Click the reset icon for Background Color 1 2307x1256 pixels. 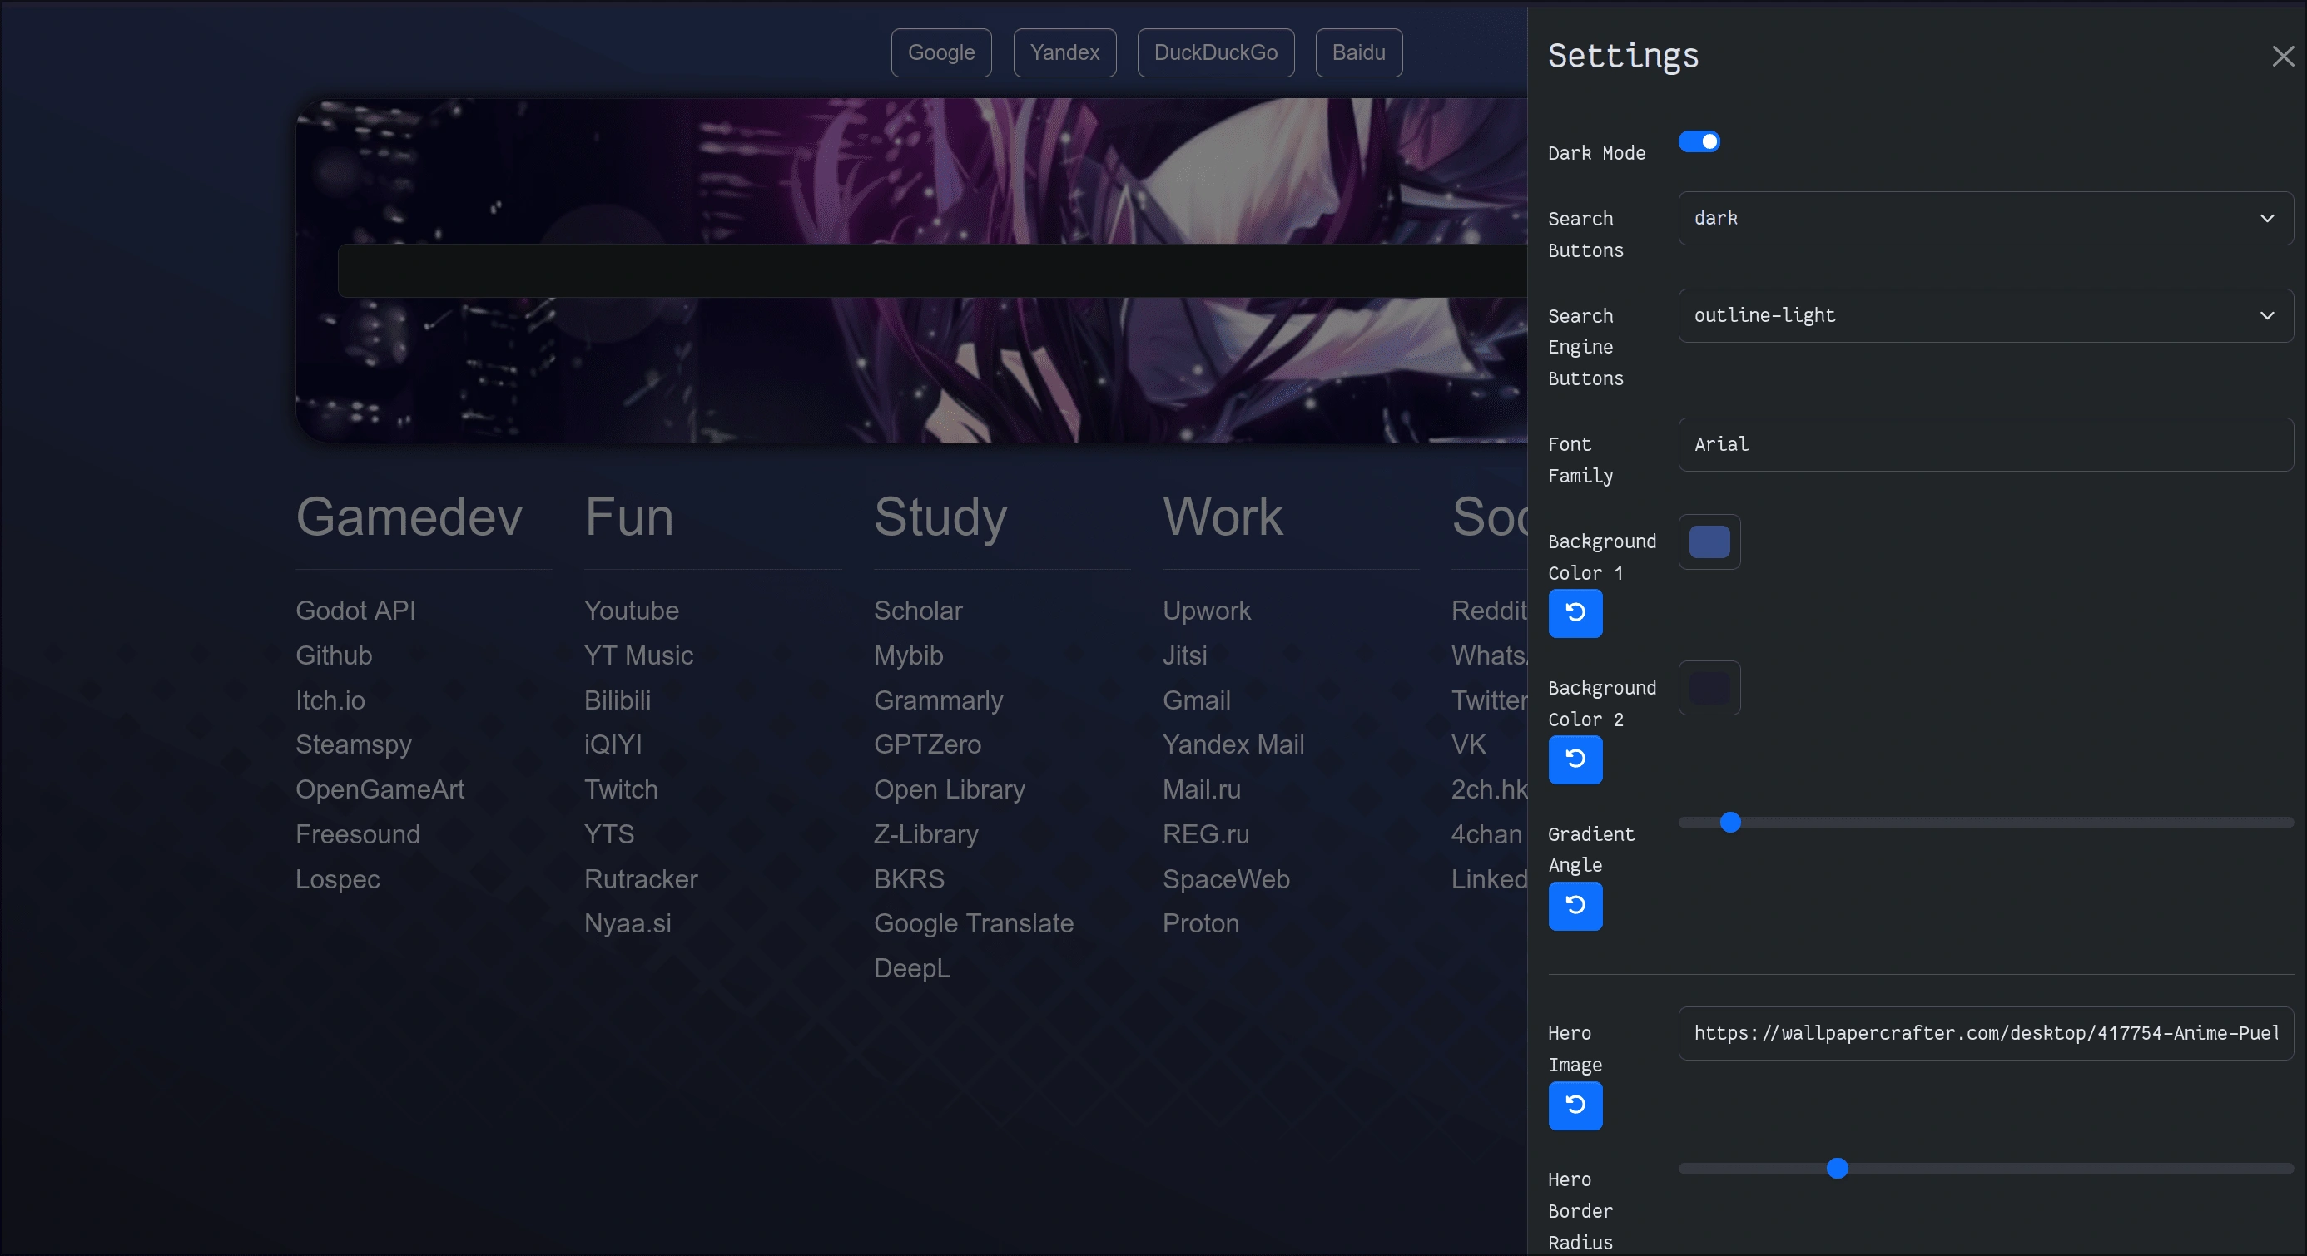coord(1575,612)
